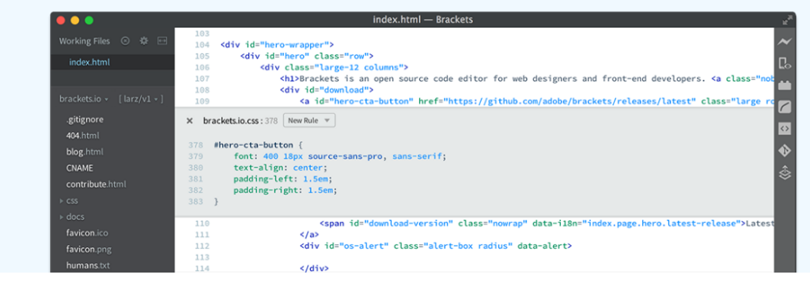Open the New Rule dropdown
The width and height of the screenshot is (810, 301).
[x=309, y=120]
